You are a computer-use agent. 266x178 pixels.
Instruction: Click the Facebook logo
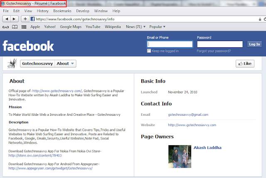(x=28, y=46)
